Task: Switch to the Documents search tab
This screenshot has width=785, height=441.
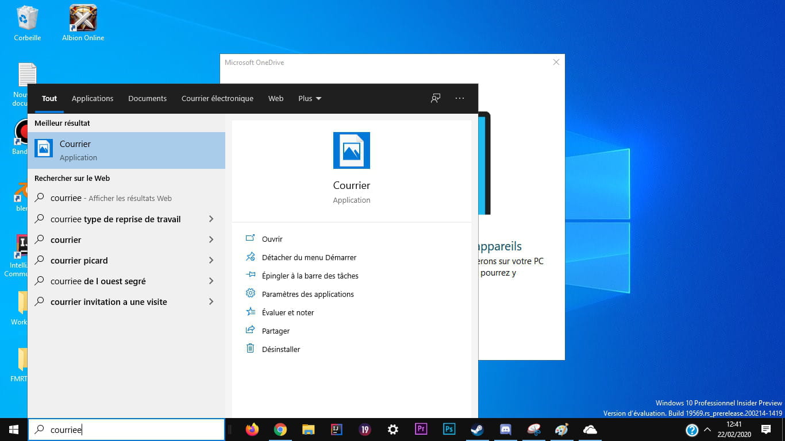Action: 147,98
